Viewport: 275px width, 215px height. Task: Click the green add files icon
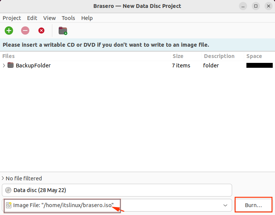(9, 30)
